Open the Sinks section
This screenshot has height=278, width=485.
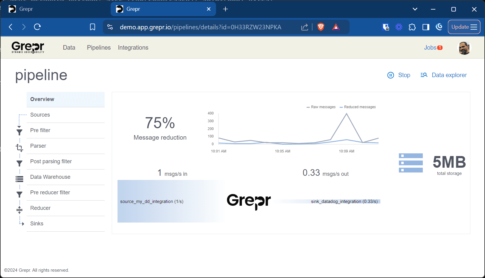click(x=65, y=224)
